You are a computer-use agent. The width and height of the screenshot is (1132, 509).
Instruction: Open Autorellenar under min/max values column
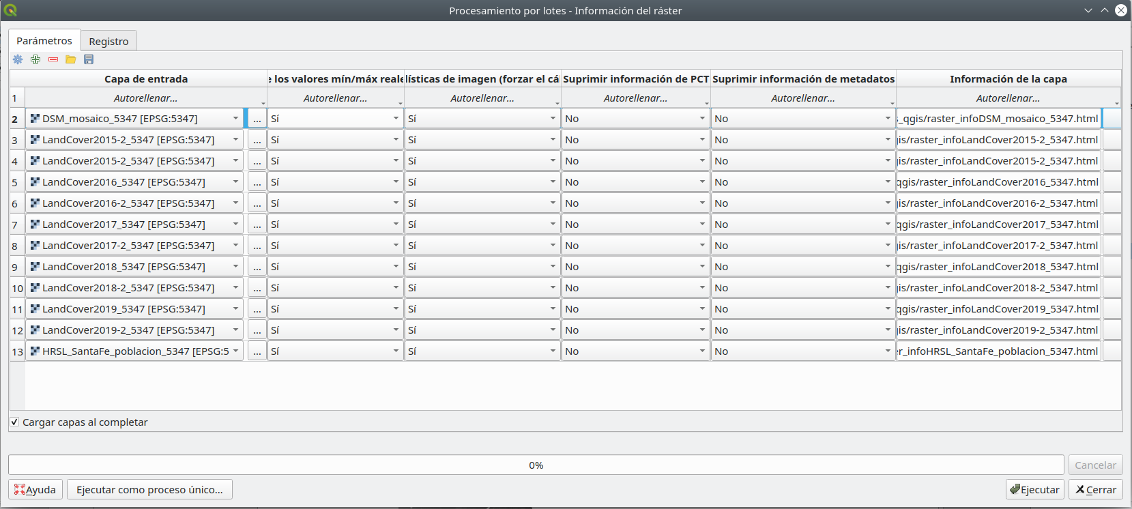(336, 98)
